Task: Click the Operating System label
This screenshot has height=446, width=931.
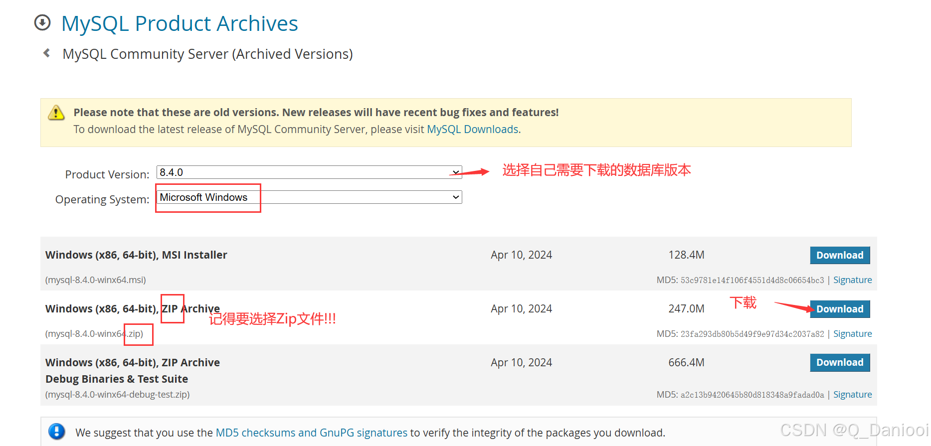Action: [102, 199]
